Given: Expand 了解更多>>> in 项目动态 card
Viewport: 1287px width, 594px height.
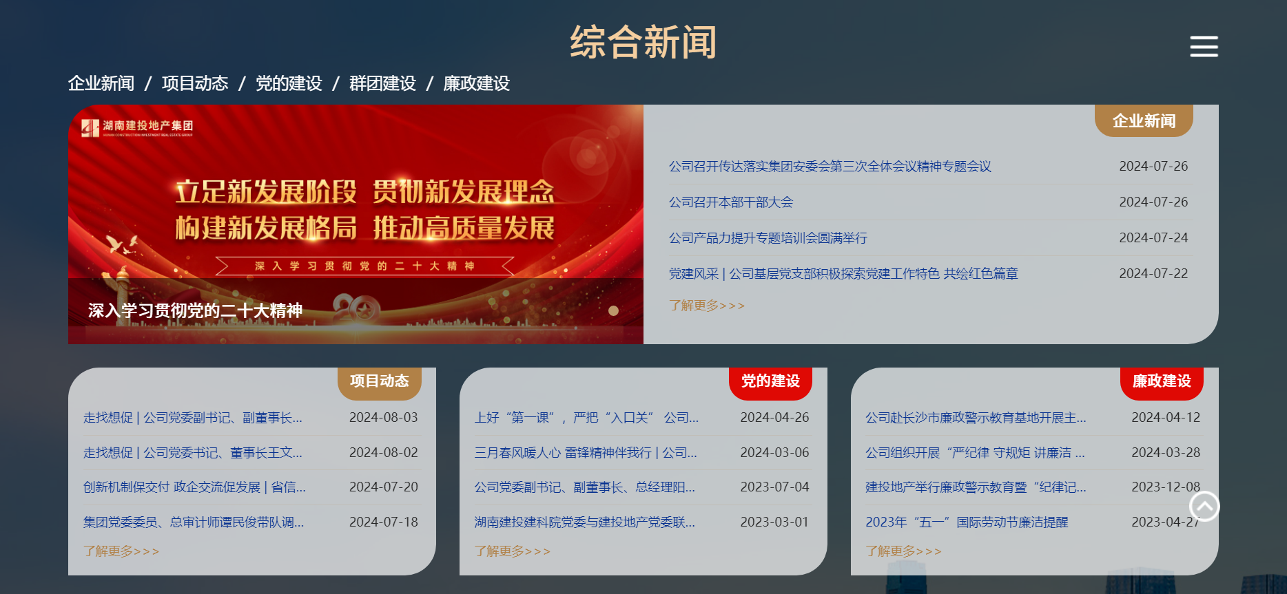Looking at the screenshot, I should click(x=121, y=551).
